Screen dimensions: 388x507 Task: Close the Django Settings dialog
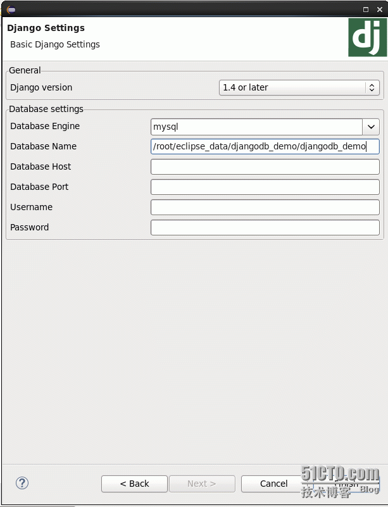point(380,9)
